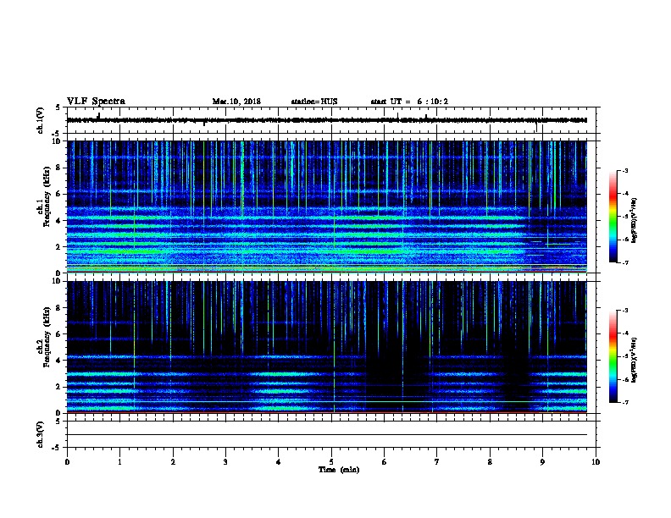Screen dimensions: 671x518
Task: Click time axis tick label "0"
Action: click(x=67, y=462)
